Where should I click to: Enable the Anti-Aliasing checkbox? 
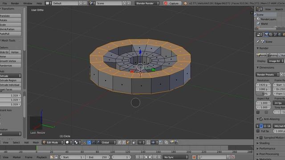pos(261,119)
